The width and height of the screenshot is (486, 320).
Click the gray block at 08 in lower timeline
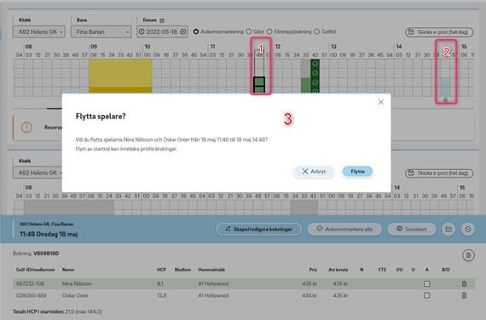69,207
